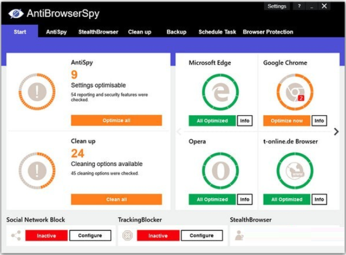346x255 pixels.
Task: Click the AntiBrowserSpy eye logo icon
Action: pos(16,13)
